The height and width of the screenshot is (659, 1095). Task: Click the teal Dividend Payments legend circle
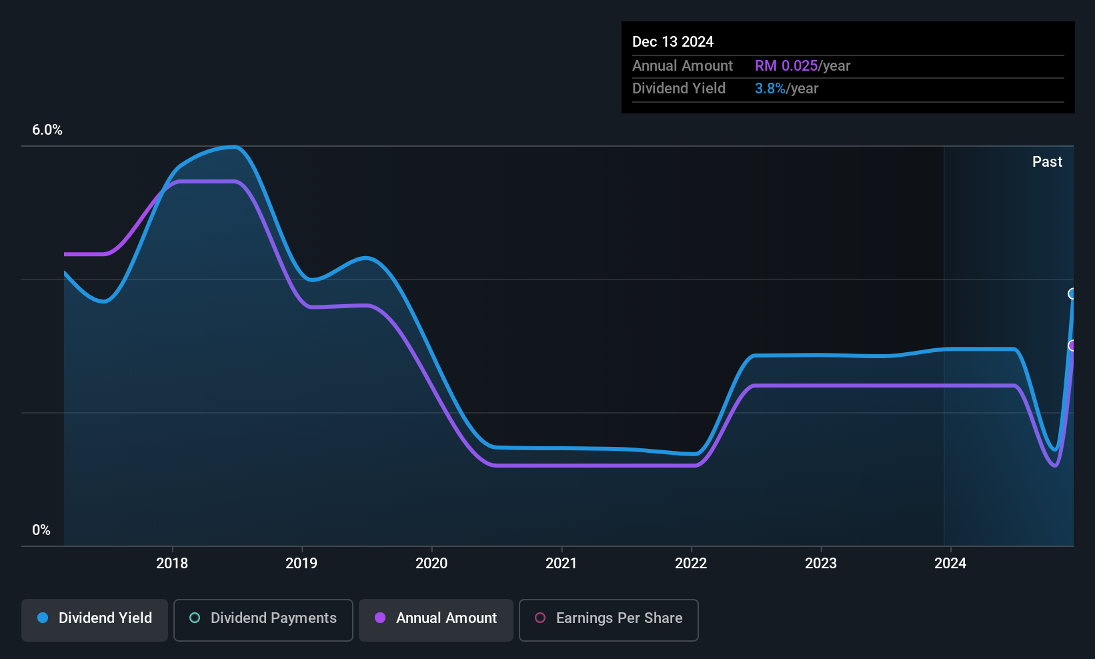click(x=195, y=618)
